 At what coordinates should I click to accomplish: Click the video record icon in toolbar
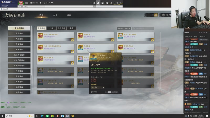94,3
